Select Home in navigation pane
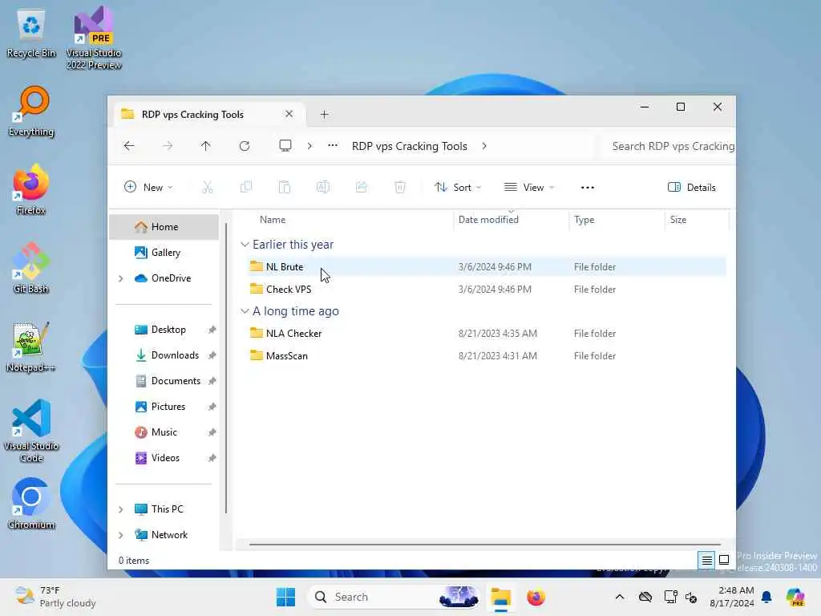This screenshot has height=616, width=821. coord(164,227)
